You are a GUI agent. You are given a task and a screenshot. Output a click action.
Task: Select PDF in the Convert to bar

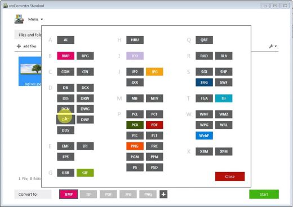[108, 194]
